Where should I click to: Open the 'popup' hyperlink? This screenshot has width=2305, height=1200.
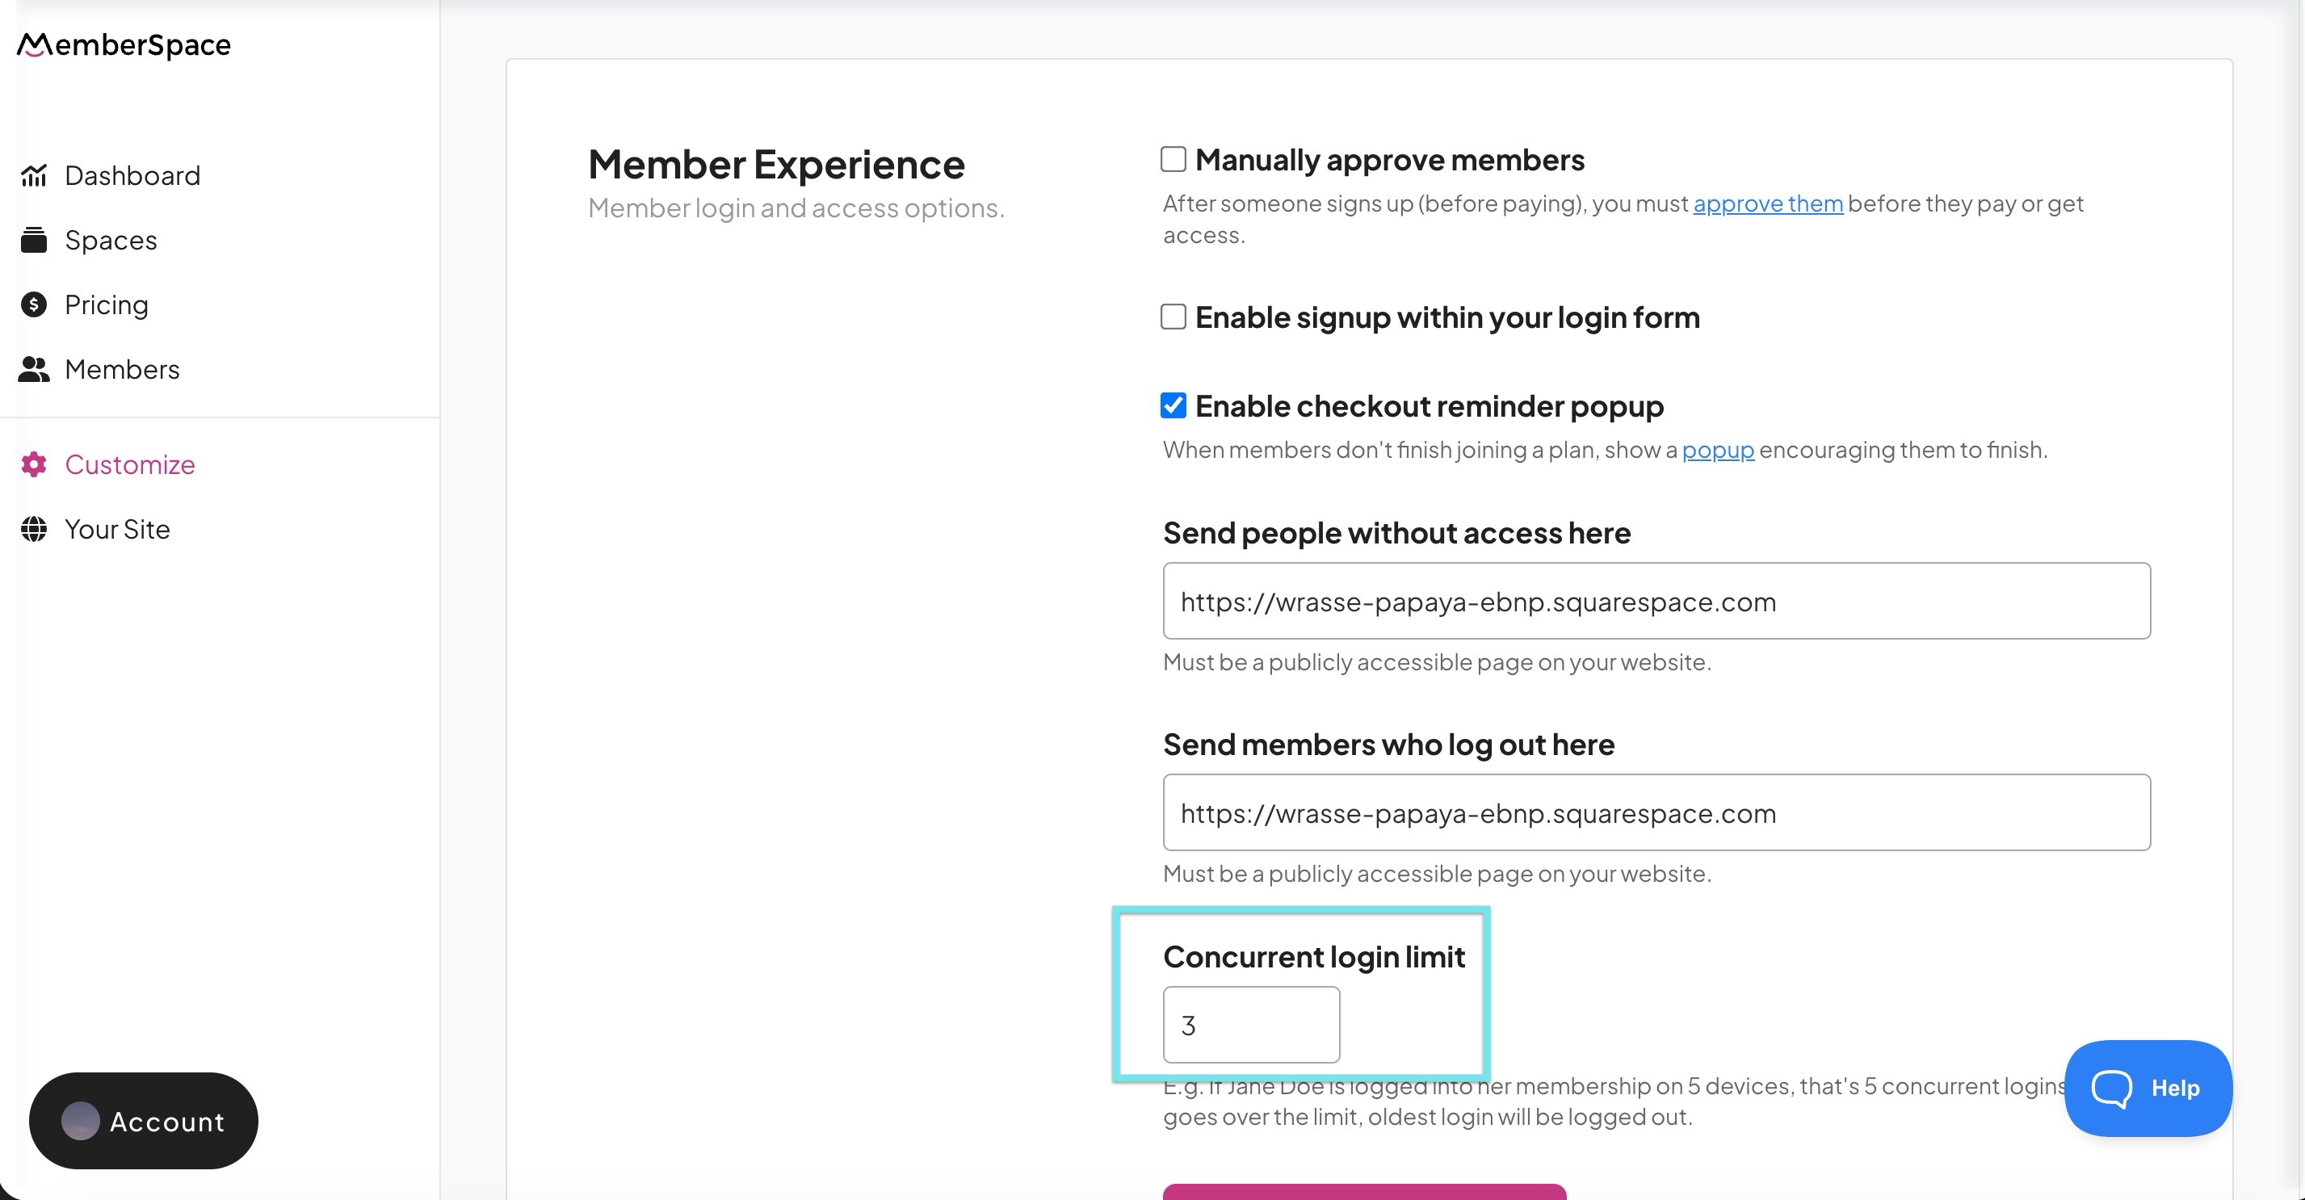1717,450
